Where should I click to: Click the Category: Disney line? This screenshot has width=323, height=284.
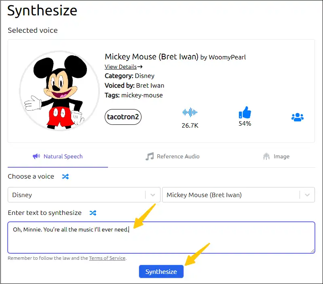[x=129, y=76]
